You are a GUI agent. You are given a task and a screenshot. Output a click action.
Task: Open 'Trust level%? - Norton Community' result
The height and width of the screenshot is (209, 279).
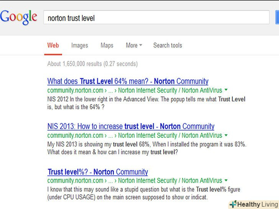98,172
